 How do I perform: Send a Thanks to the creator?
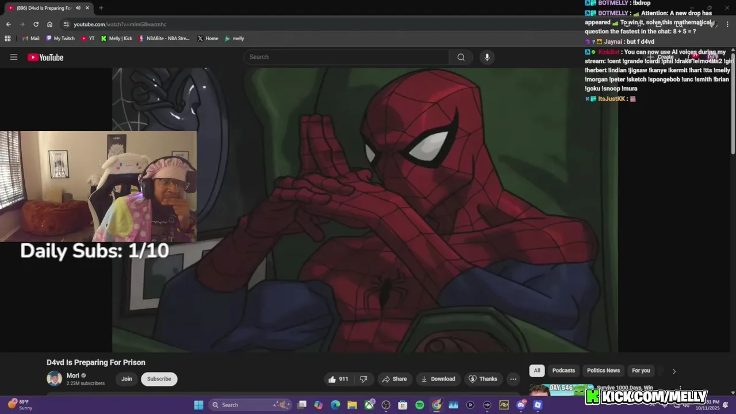point(483,379)
